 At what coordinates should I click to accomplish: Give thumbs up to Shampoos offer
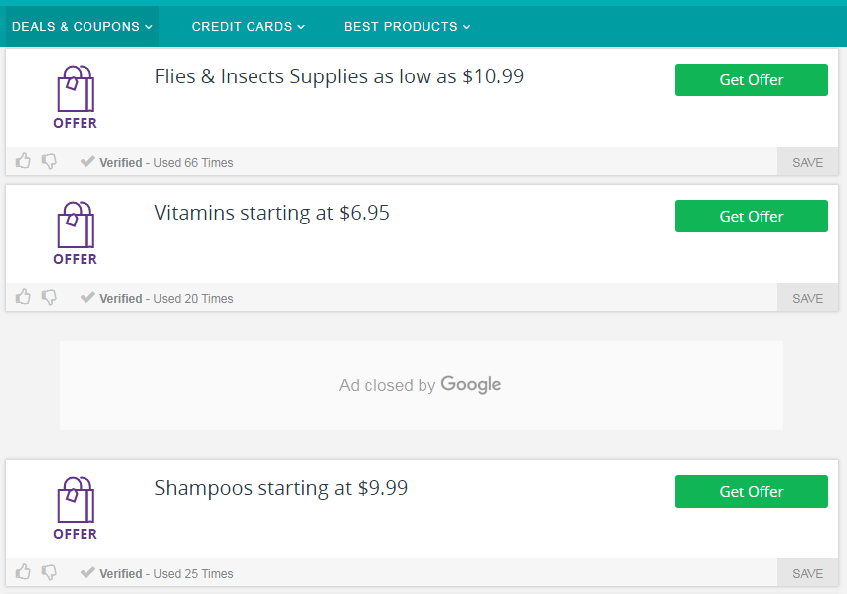(23, 571)
